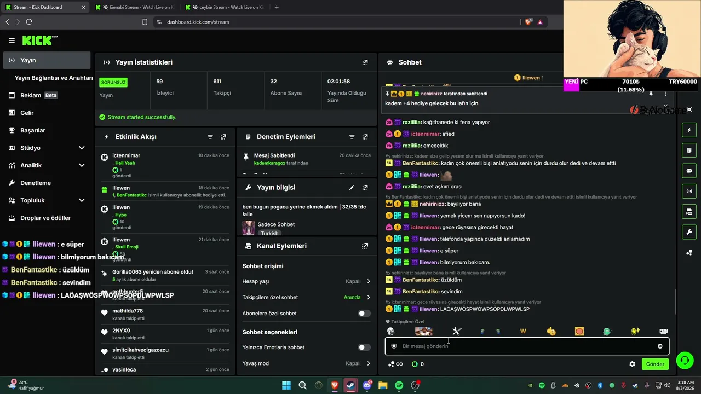This screenshot has height=394, width=701.
Task: Open Spotify from the taskbar
Action: point(399,385)
